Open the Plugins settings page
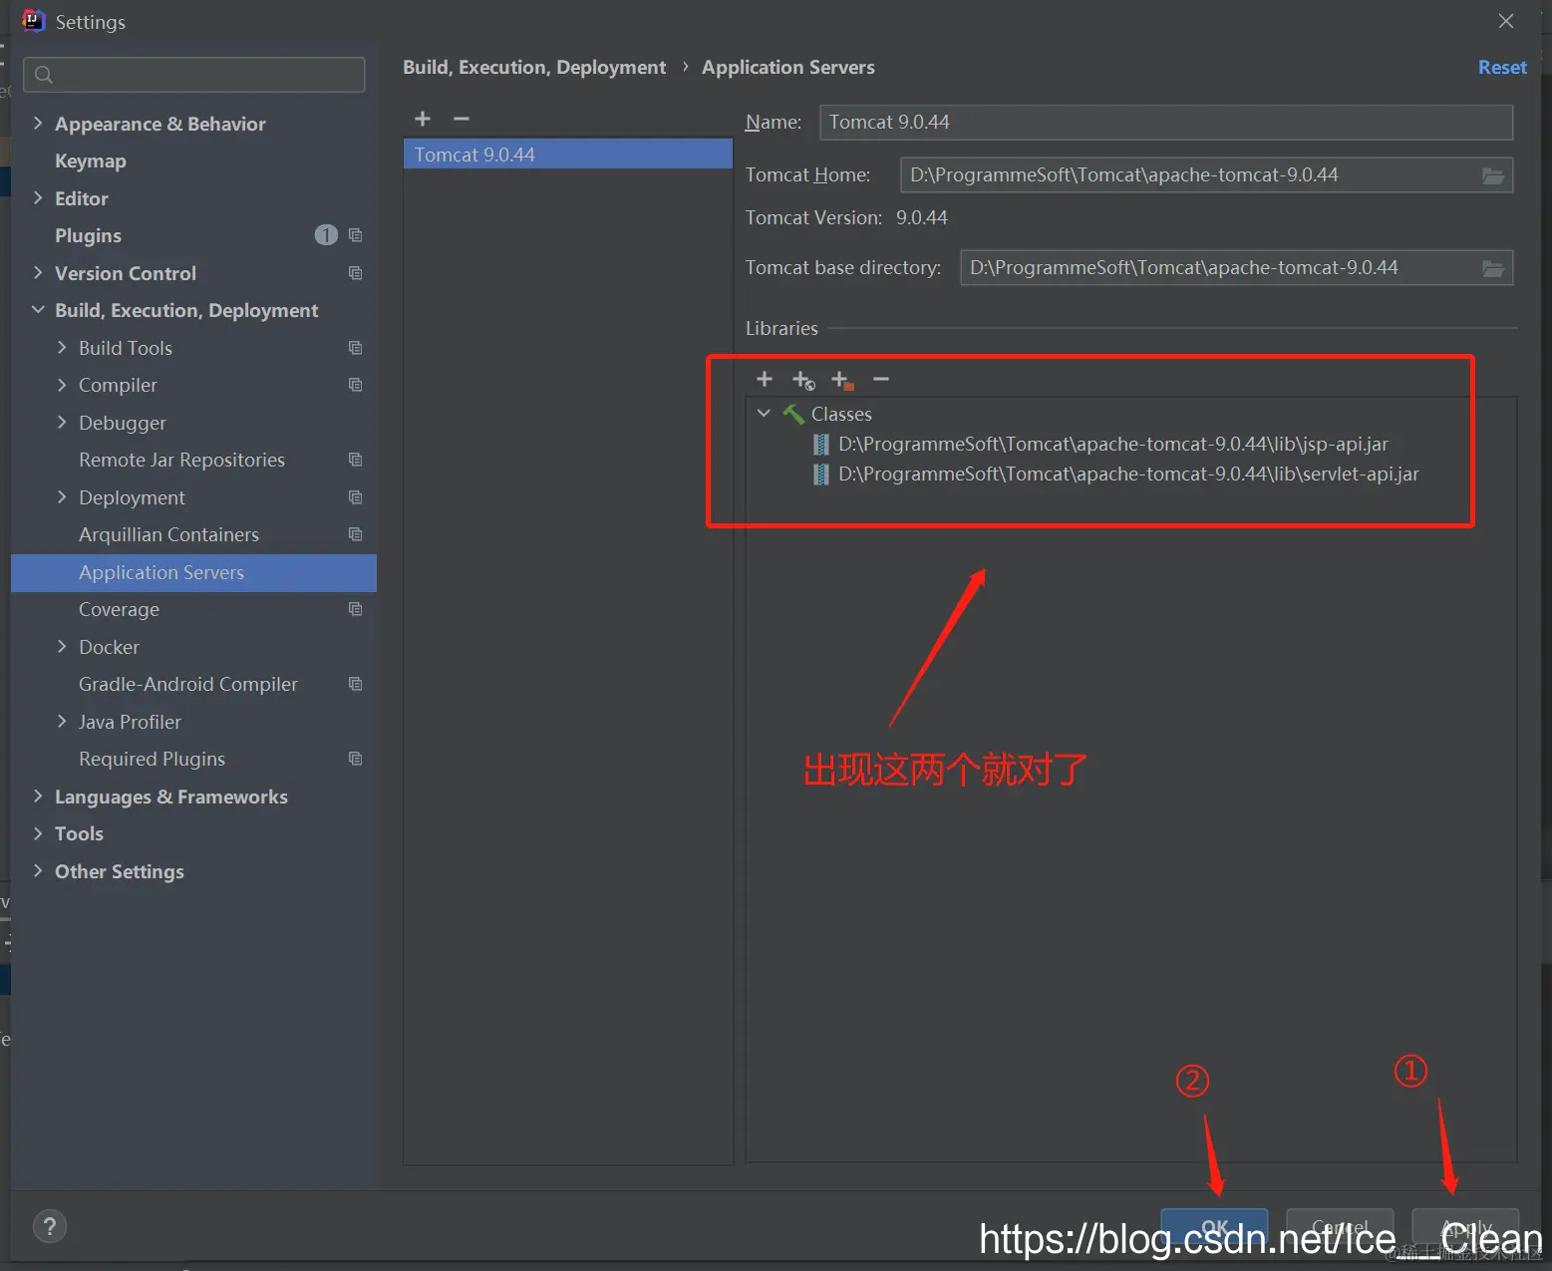The height and width of the screenshot is (1271, 1552). tap(88, 236)
